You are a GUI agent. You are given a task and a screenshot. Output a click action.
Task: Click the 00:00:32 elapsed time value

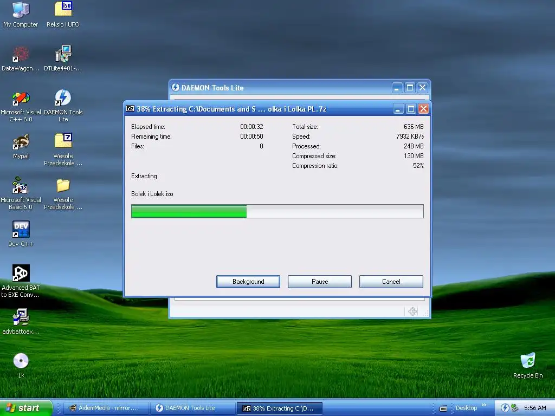[251, 127]
